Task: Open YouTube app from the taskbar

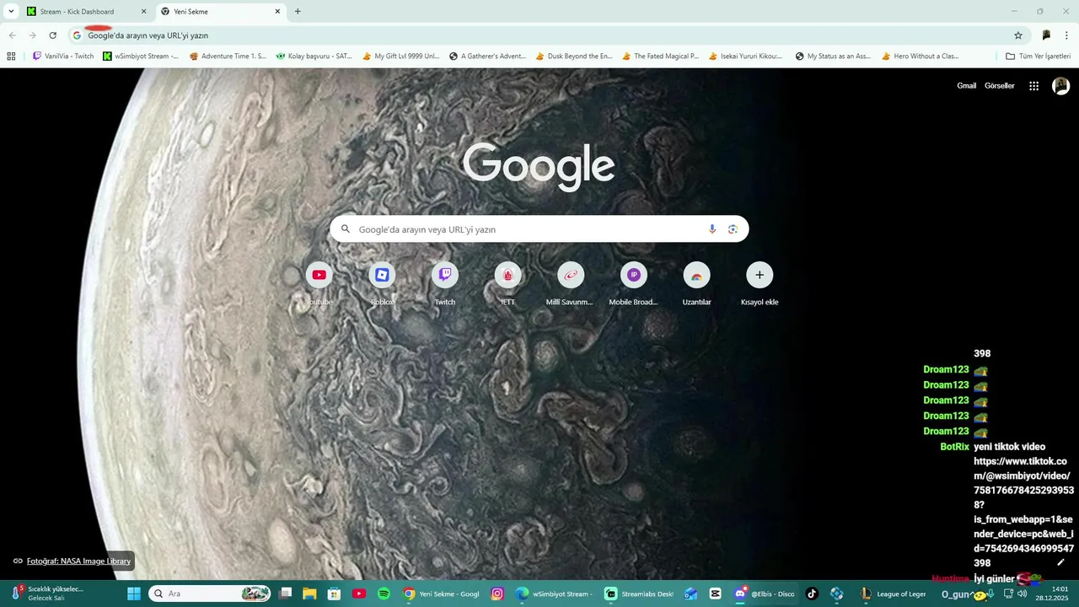Action: click(x=359, y=594)
